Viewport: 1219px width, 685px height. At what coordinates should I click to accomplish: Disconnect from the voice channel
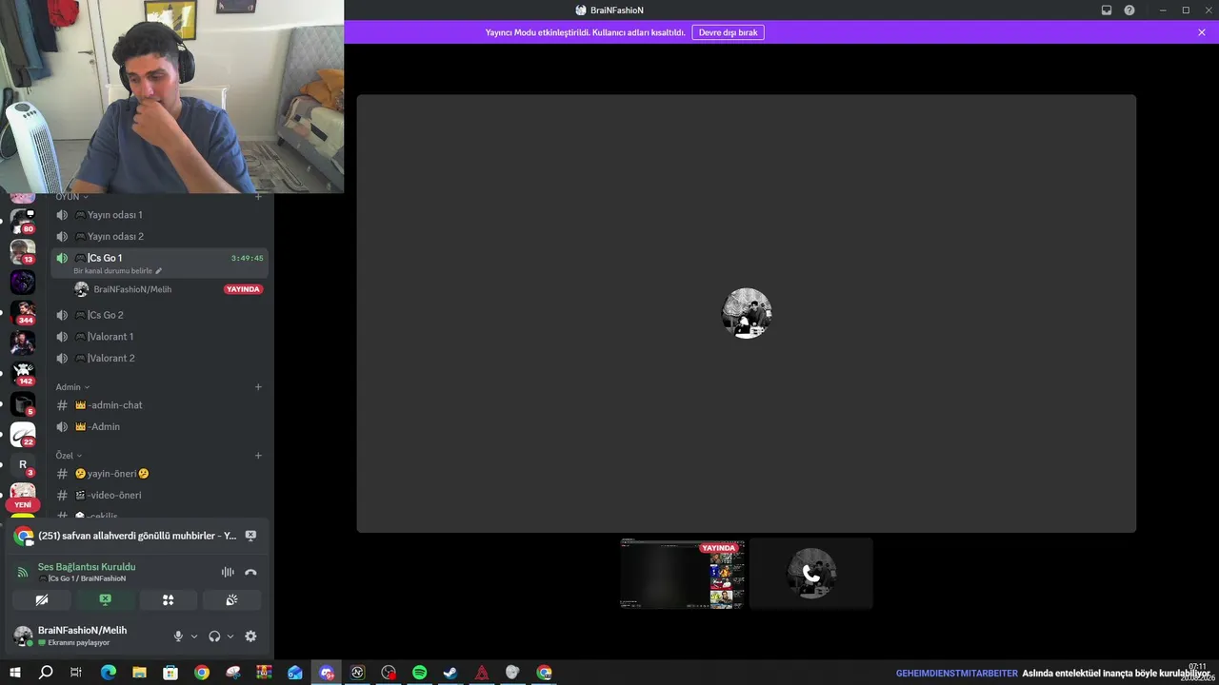point(250,572)
